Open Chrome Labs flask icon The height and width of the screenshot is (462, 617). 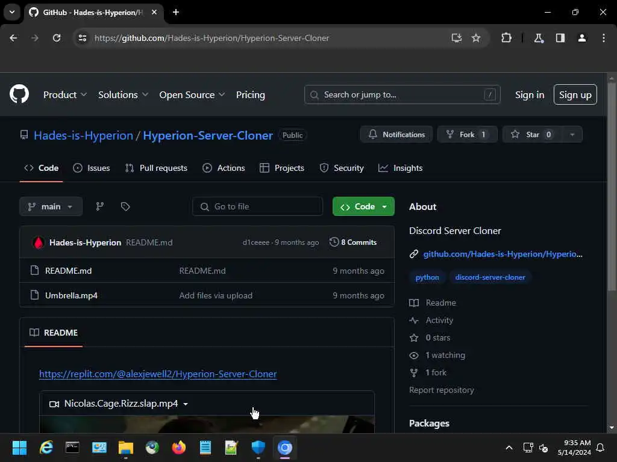539,38
